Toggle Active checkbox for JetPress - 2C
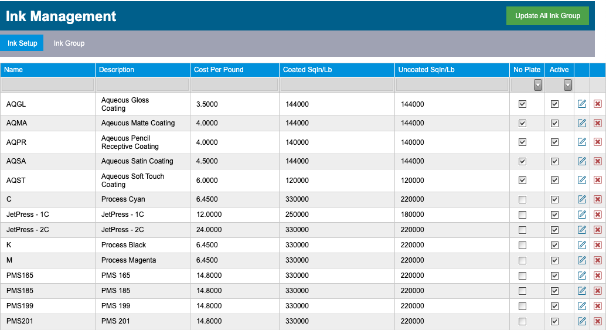Image resolution: width=606 pixels, height=330 pixels. [554, 230]
